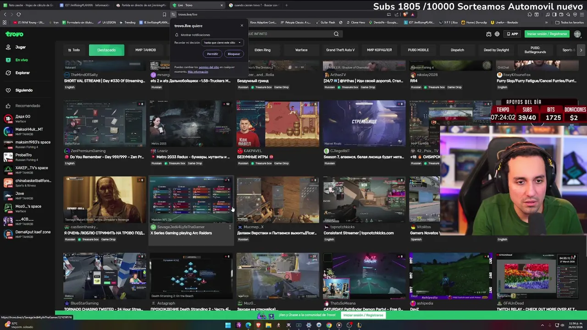Open File Explorer from the taskbar

268,325
